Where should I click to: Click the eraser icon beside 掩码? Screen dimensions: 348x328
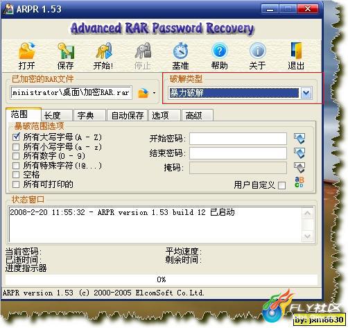tap(299, 168)
